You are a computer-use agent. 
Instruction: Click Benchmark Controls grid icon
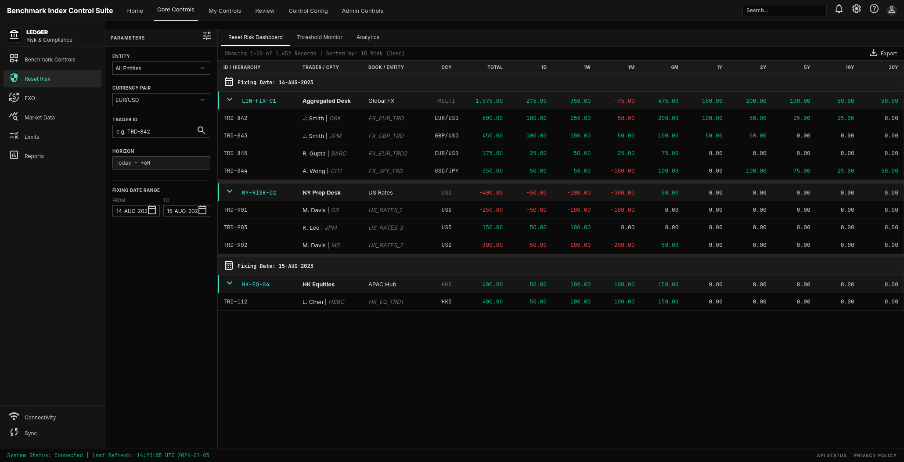pos(14,58)
